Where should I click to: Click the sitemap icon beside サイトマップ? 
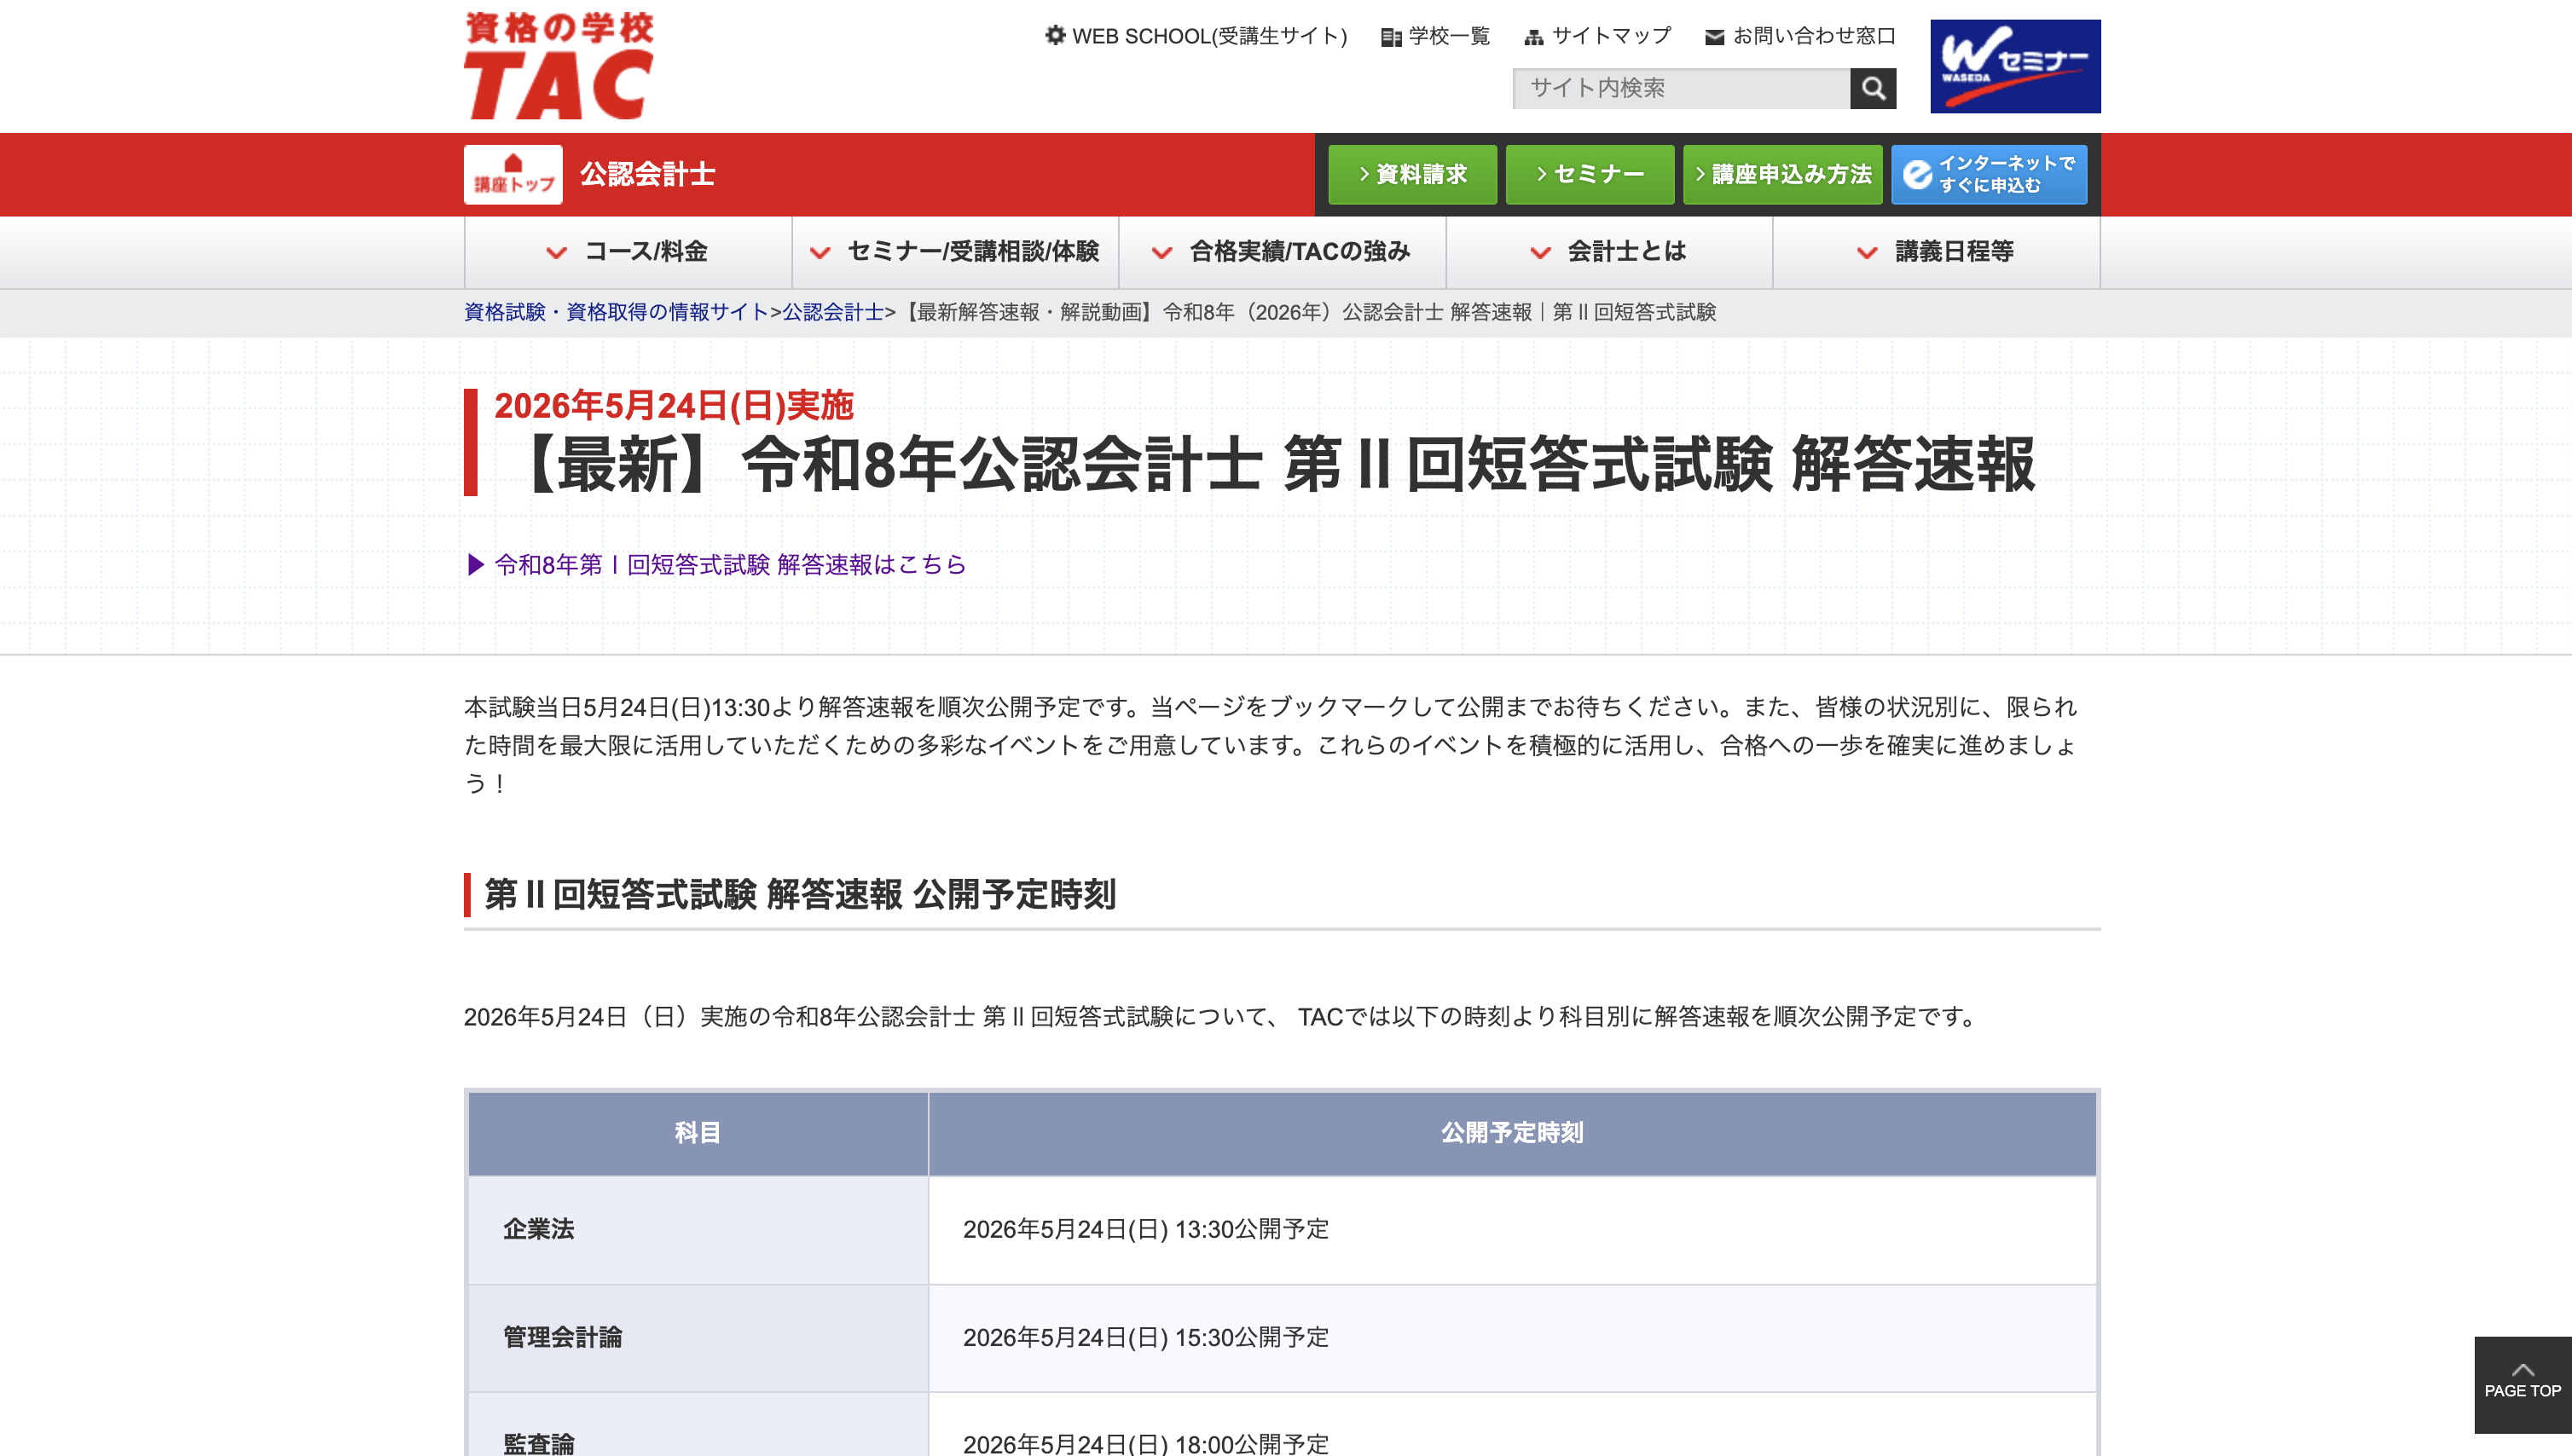(1533, 37)
